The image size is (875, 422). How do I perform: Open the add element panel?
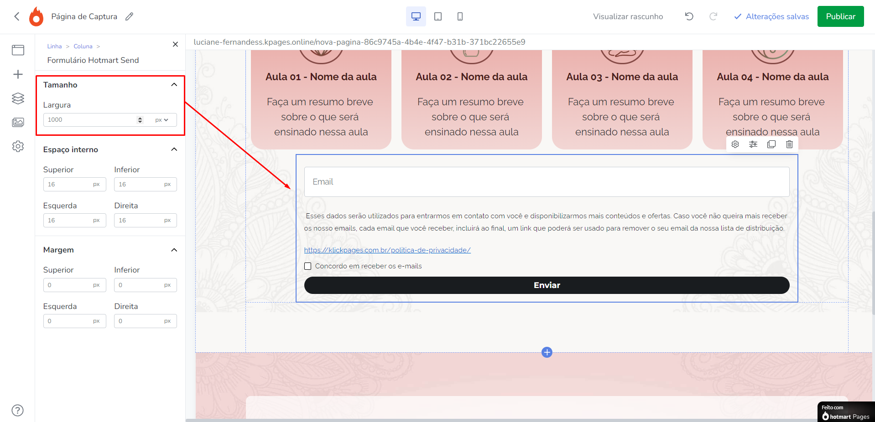pos(18,74)
